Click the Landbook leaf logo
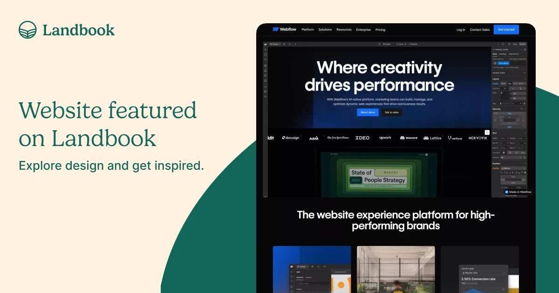This screenshot has height=293, width=559. [x=27, y=29]
